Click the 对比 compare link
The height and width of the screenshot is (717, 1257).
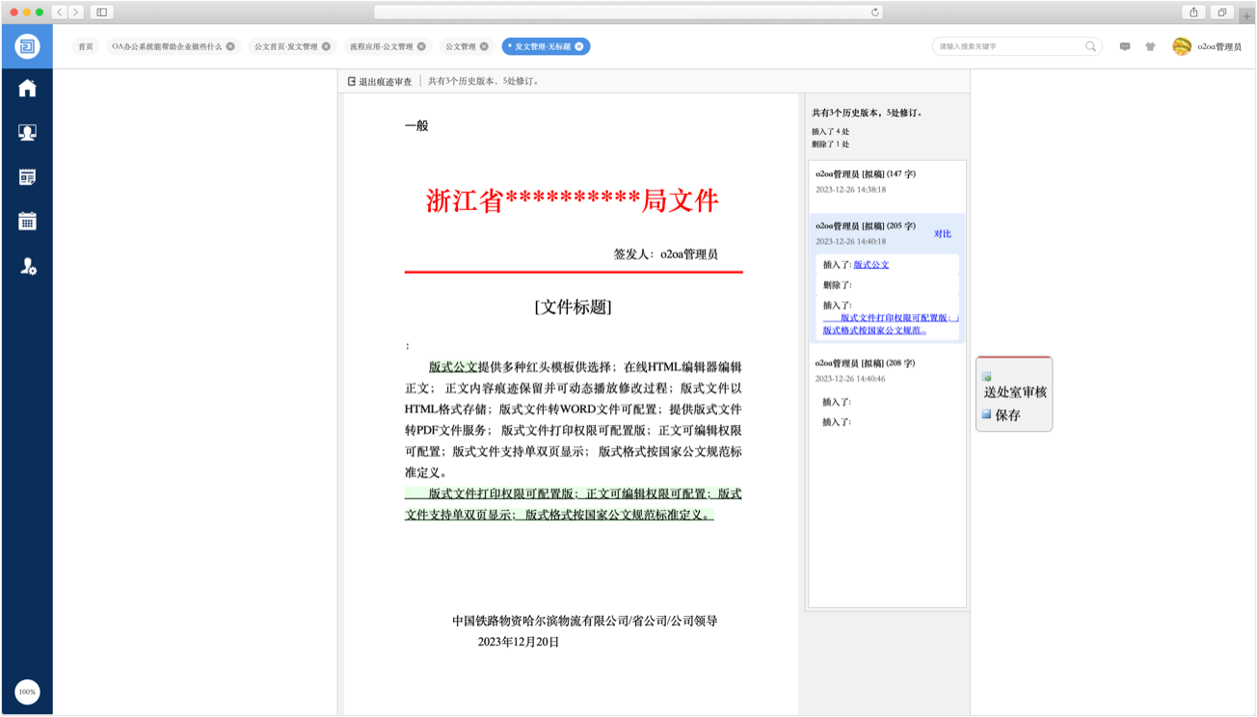(x=942, y=234)
